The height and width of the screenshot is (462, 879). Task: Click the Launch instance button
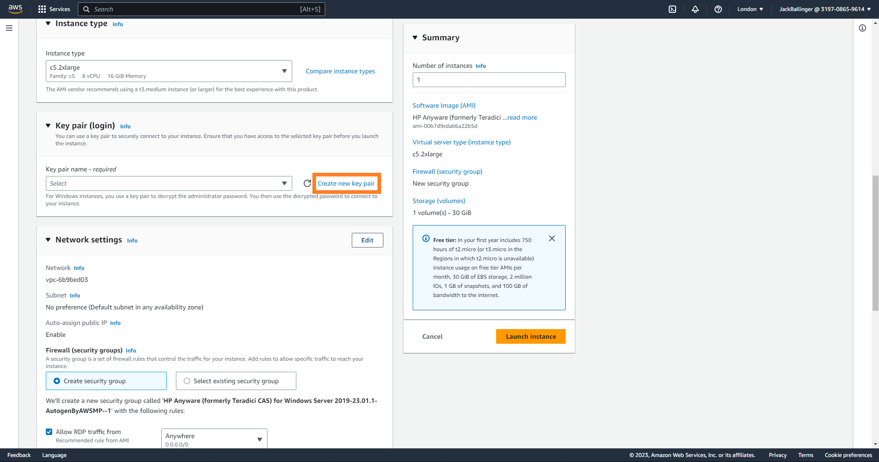531,336
